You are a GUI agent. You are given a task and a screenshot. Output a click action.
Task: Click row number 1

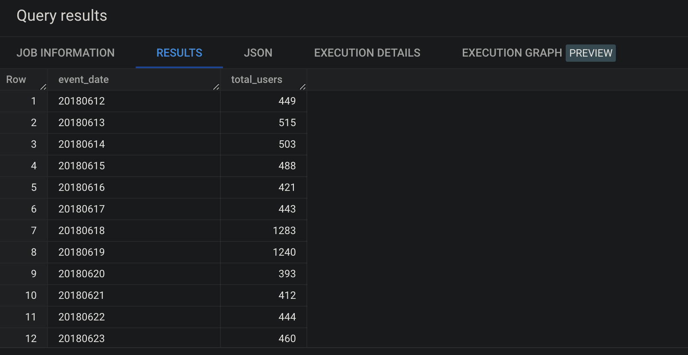click(x=34, y=101)
